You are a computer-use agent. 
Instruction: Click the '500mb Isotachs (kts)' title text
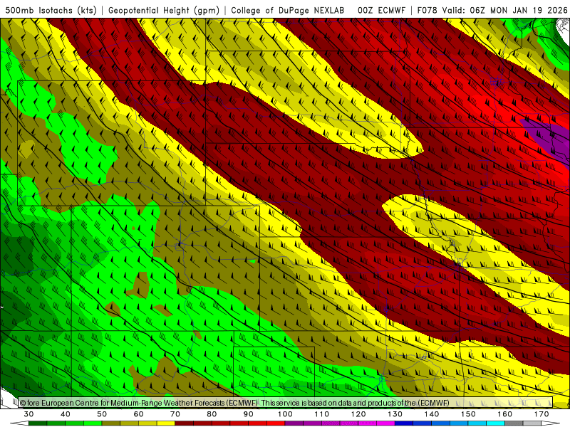51,11
